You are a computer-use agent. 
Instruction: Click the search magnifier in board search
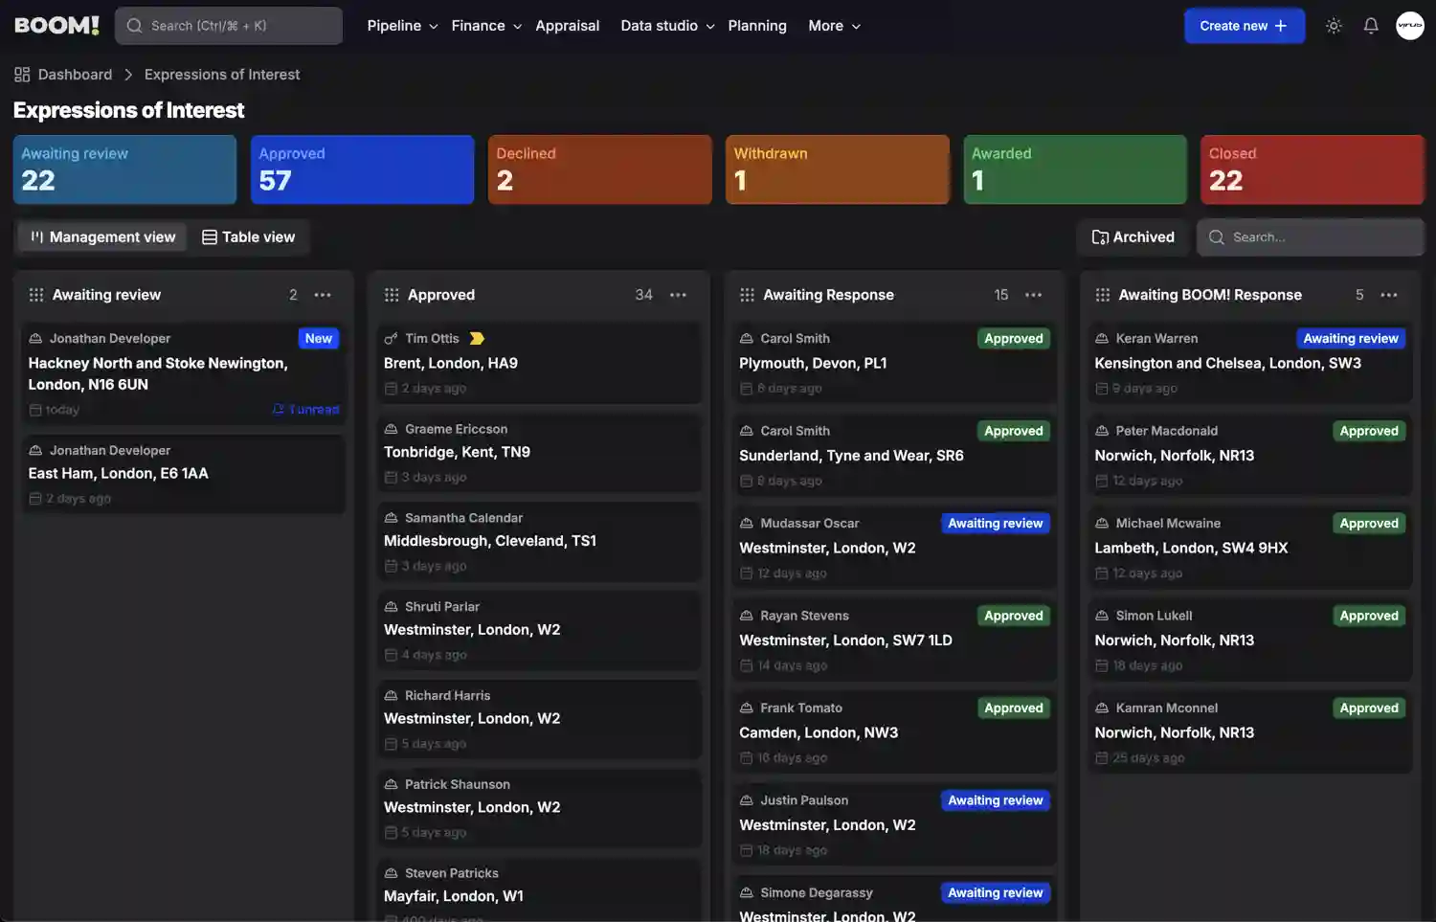pyautogui.click(x=1217, y=237)
